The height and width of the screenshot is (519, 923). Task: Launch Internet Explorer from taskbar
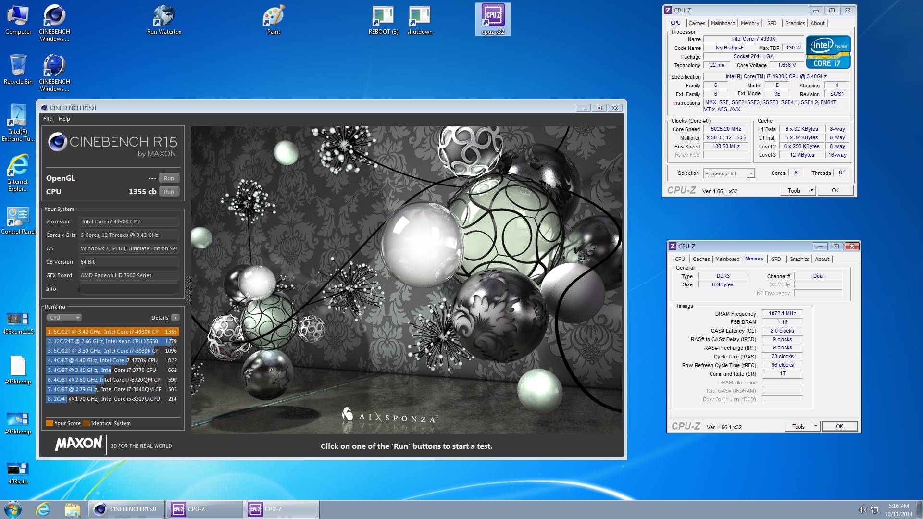point(43,509)
